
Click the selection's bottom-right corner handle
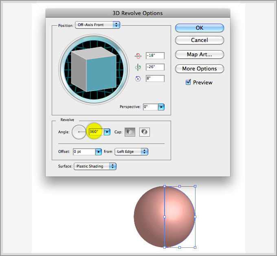195,247
